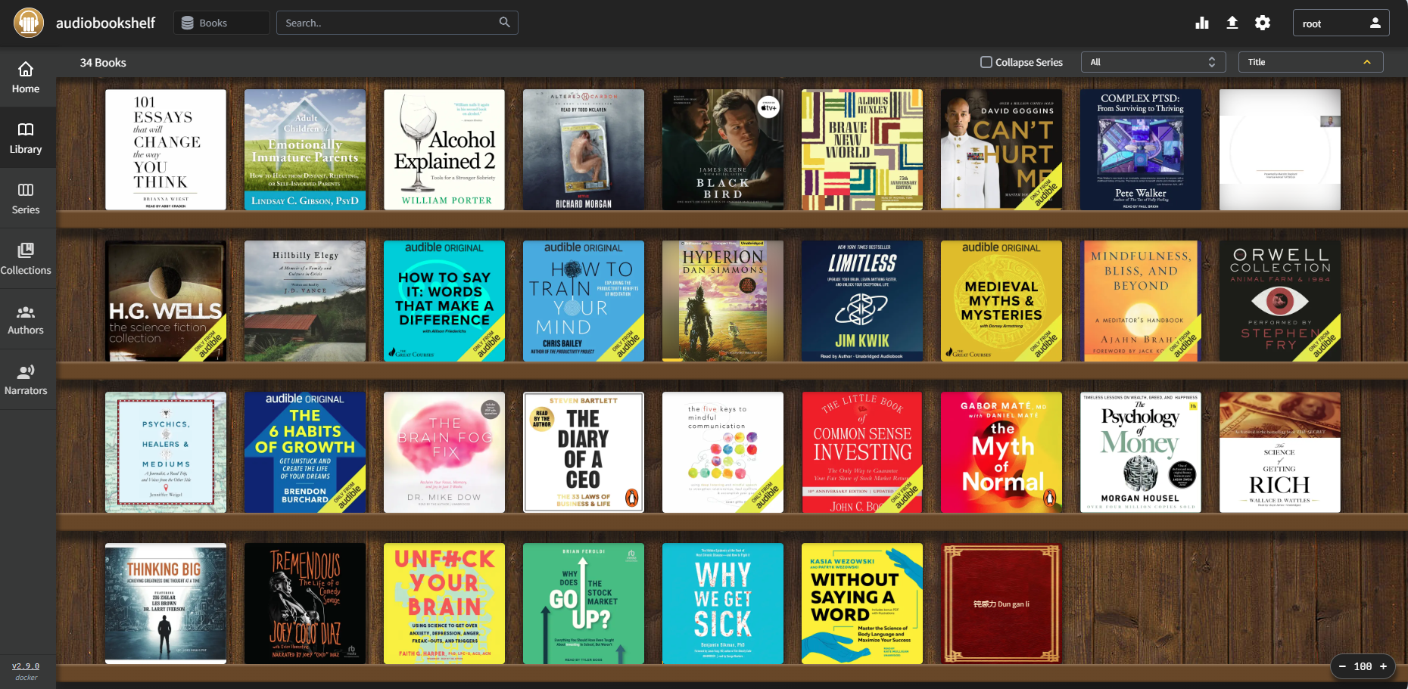Open Brave New World book cover
The image size is (1408, 689).
point(862,150)
